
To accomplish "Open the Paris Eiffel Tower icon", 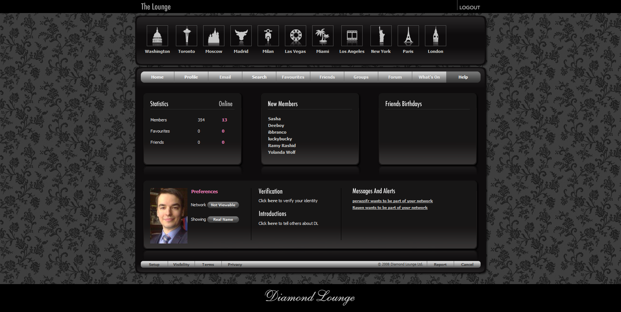I will click(x=408, y=36).
